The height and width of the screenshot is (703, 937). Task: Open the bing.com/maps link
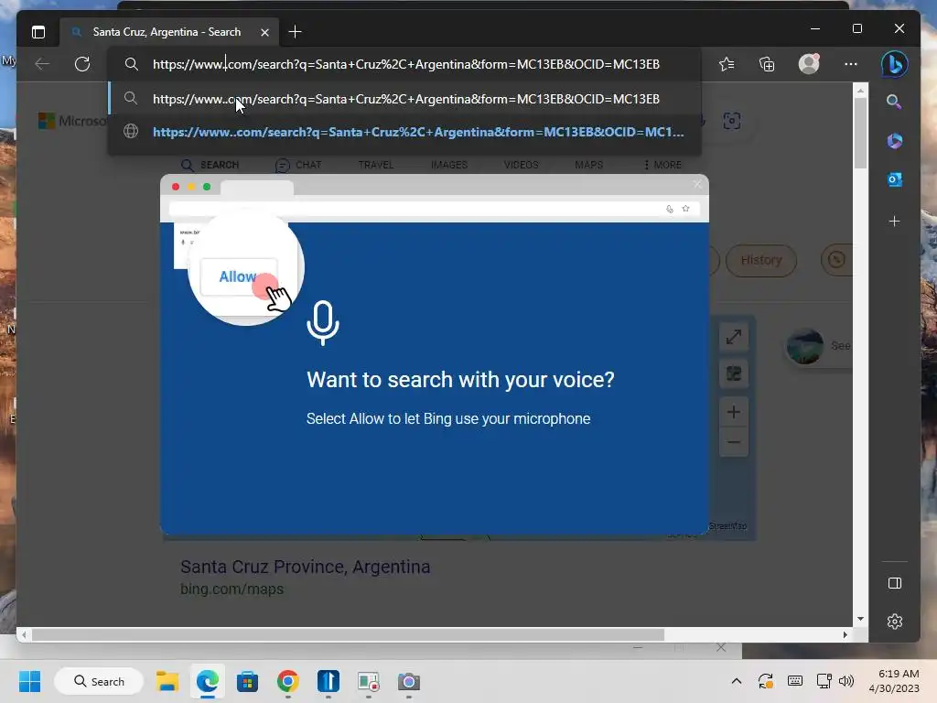pyautogui.click(x=232, y=589)
